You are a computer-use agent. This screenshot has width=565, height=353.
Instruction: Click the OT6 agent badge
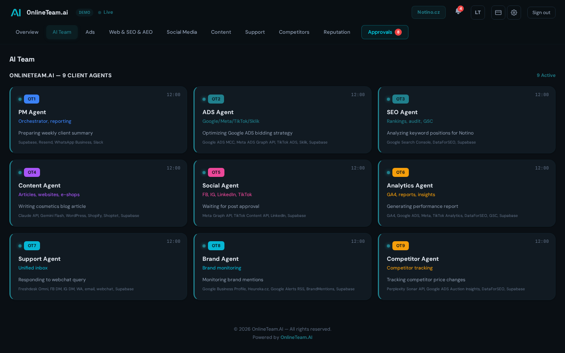pyautogui.click(x=400, y=173)
